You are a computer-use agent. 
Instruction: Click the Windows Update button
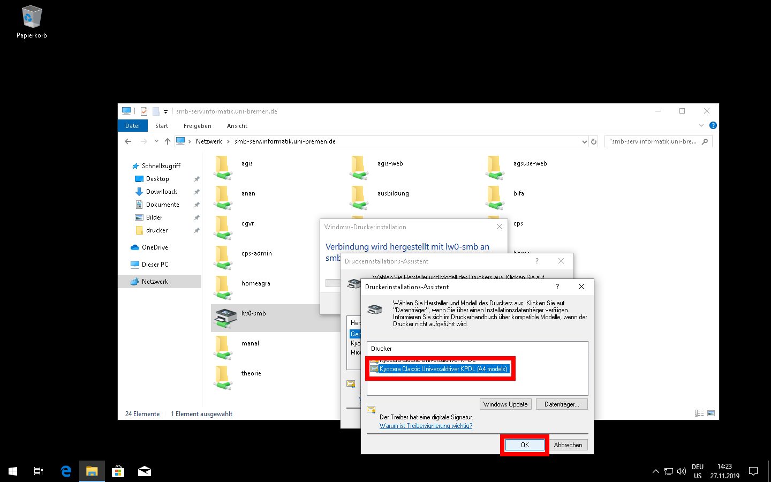[x=505, y=404]
